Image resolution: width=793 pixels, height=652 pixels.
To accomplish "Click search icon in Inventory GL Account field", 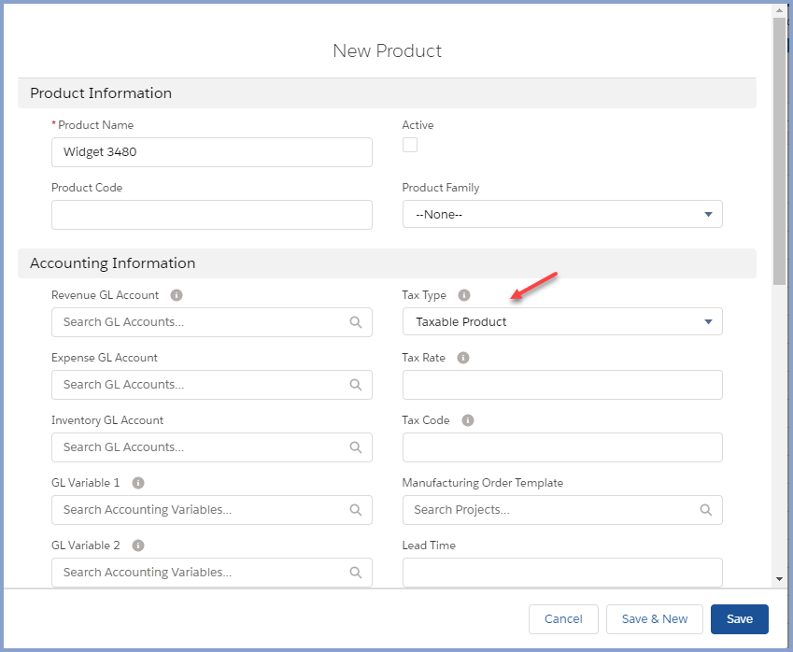I will (356, 447).
